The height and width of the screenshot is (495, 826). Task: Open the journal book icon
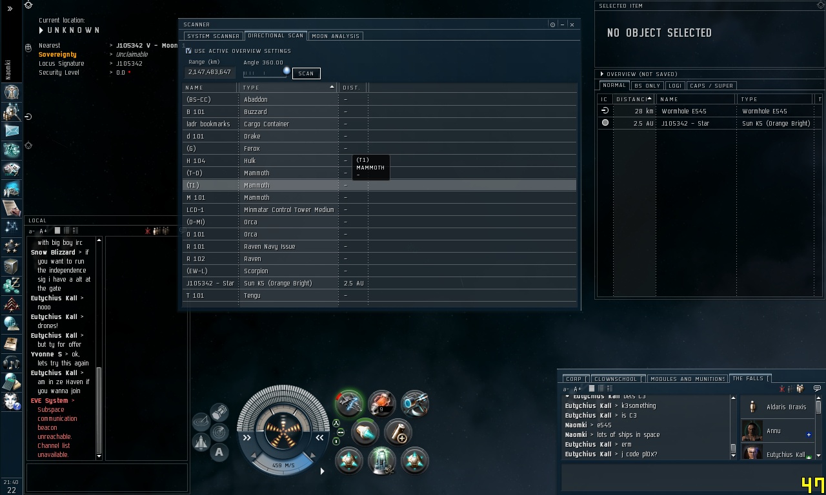click(x=12, y=343)
